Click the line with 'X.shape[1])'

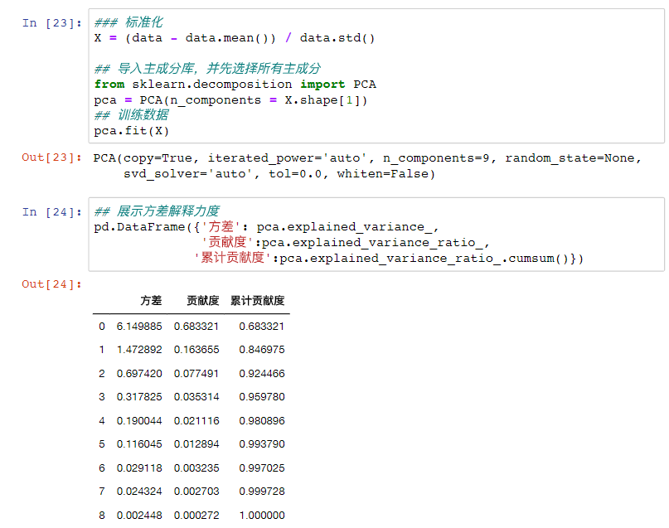230,100
